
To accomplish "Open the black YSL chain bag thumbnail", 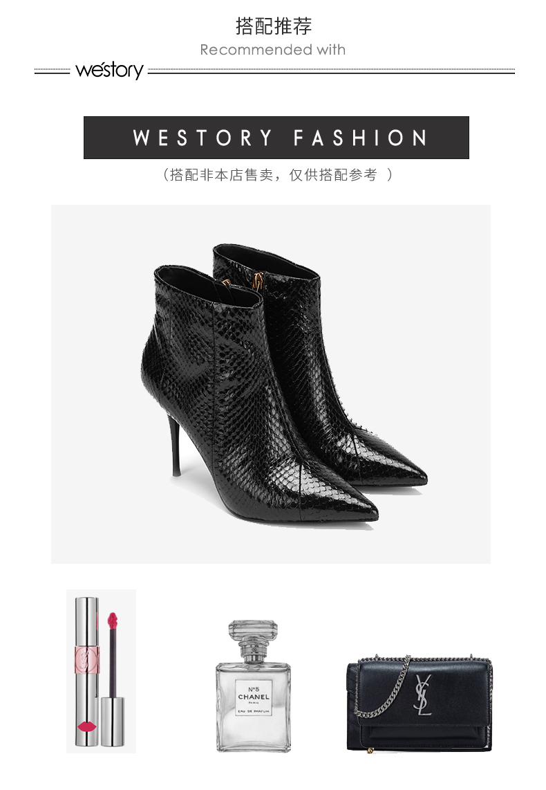I will 420,704.
